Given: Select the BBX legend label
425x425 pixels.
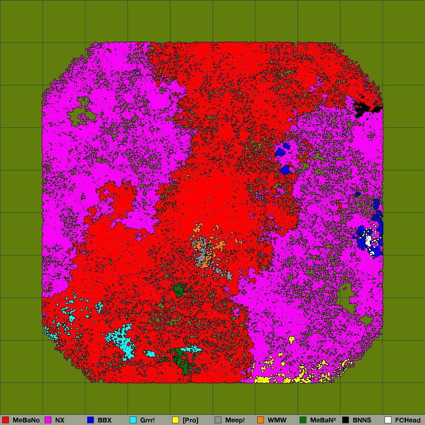Looking at the screenshot, I should click(105, 420).
